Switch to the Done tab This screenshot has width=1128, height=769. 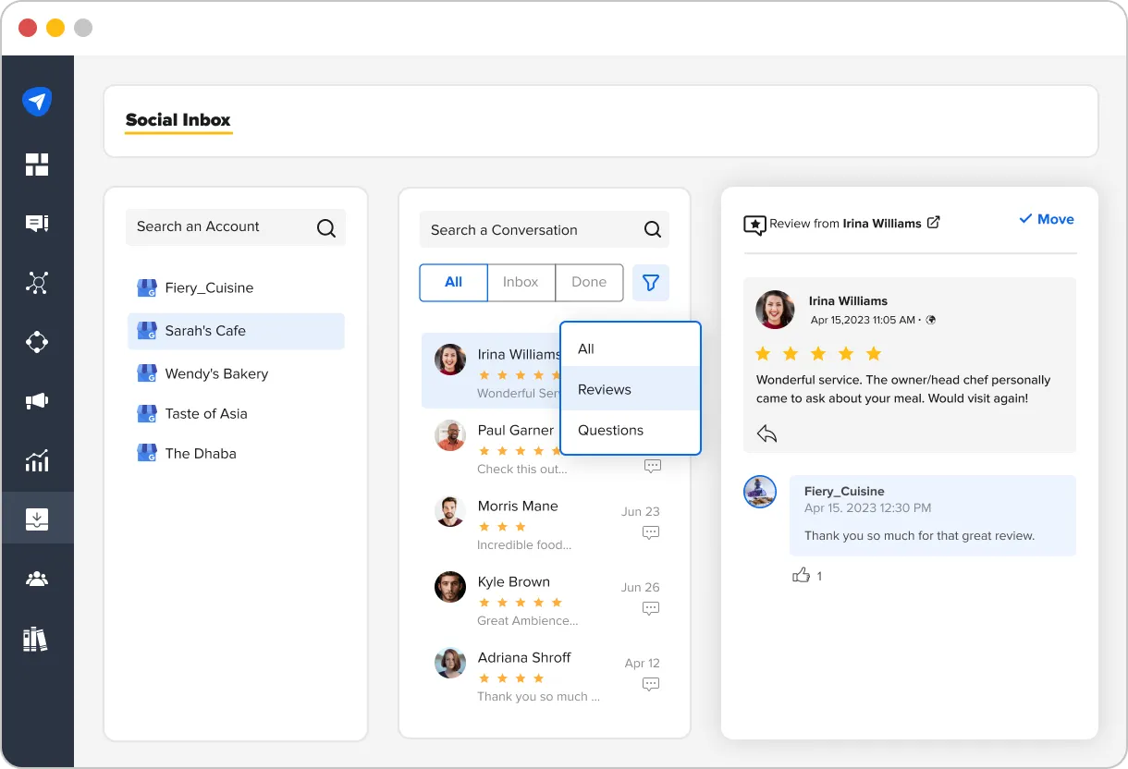589,283
